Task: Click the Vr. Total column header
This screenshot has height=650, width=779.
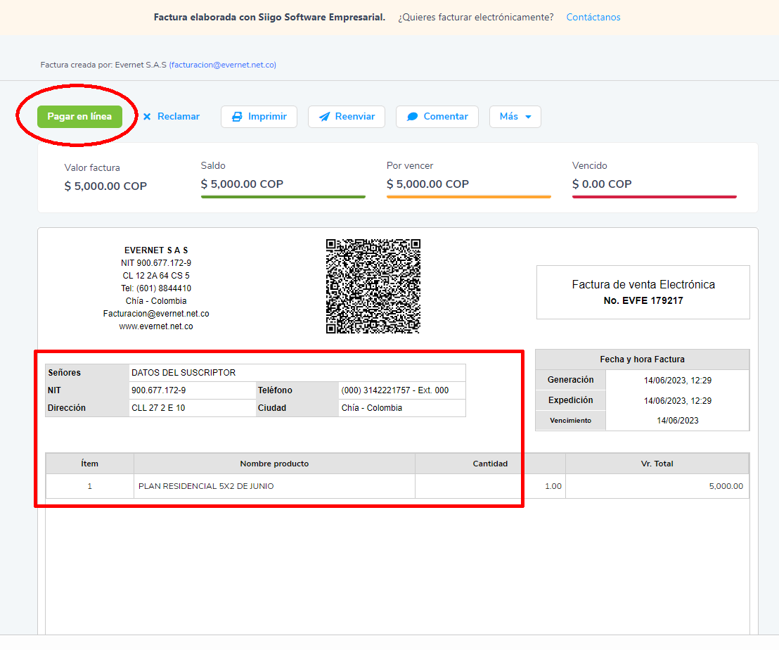Action: tap(657, 464)
